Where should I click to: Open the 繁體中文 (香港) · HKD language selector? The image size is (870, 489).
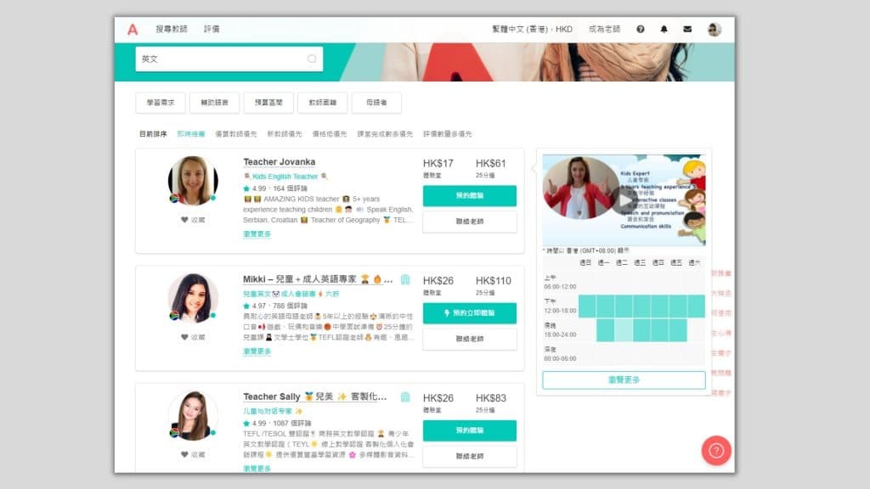[532, 29]
